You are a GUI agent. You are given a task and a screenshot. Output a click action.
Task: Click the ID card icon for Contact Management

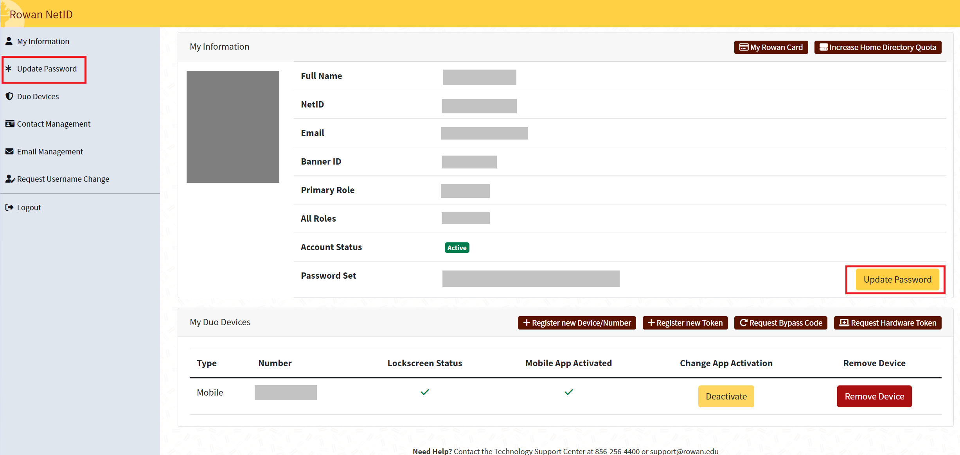pos(10,124)
